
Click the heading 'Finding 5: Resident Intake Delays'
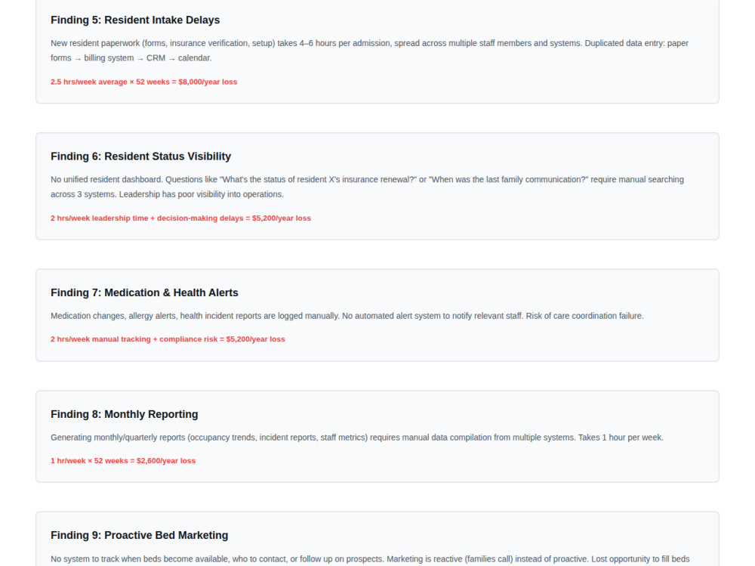[x=135, y=20]
